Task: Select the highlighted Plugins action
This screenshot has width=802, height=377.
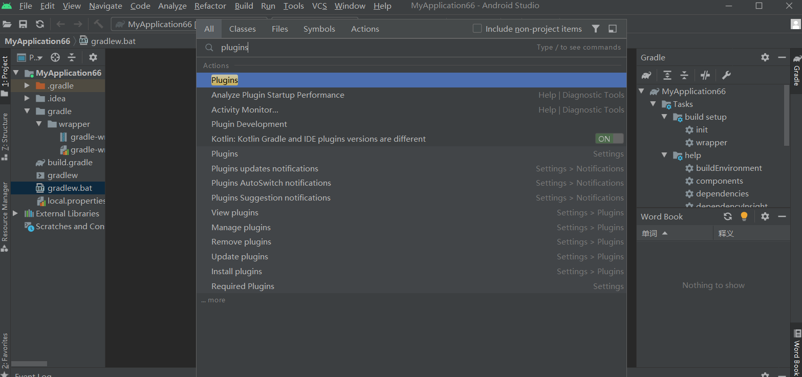Action: click(411, 80)
